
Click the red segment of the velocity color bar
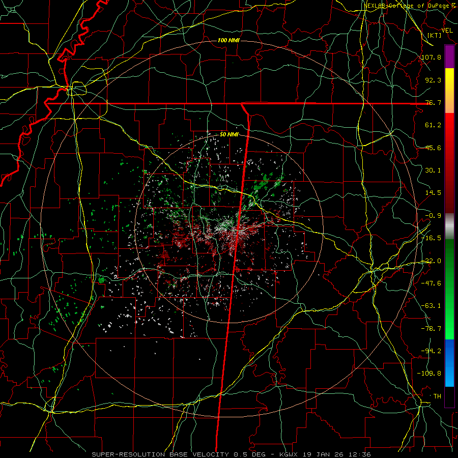[449, 163]
